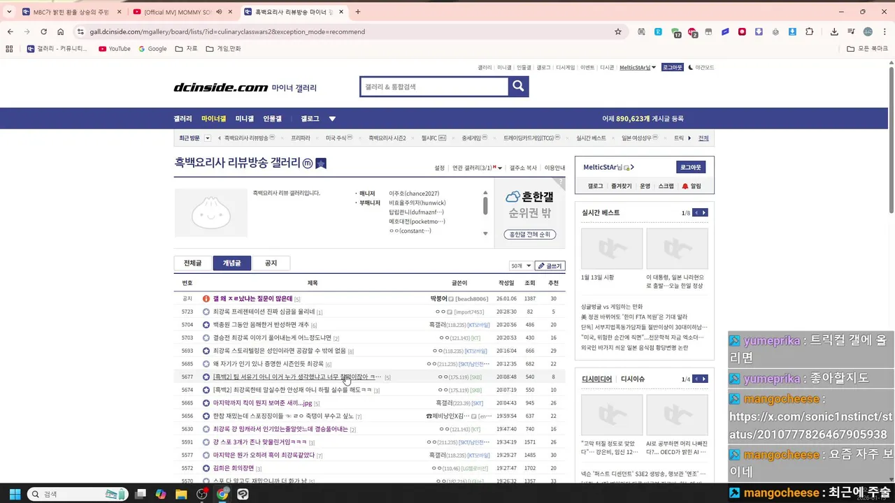Open post 김희은 희의장면
Image resolution: width=895 pixels, height=503 pixels.
(x=234, y=468)
